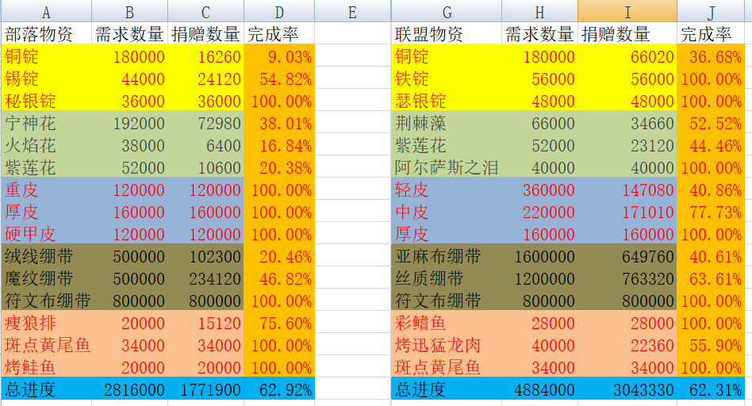The image size is (752, 406).
Task: Select the highlighted column I header
Action: [627, 12]
